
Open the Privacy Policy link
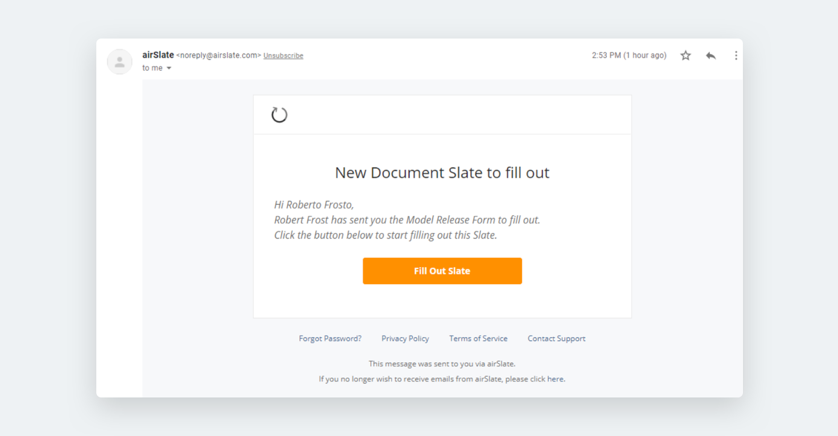coord(405,338)
